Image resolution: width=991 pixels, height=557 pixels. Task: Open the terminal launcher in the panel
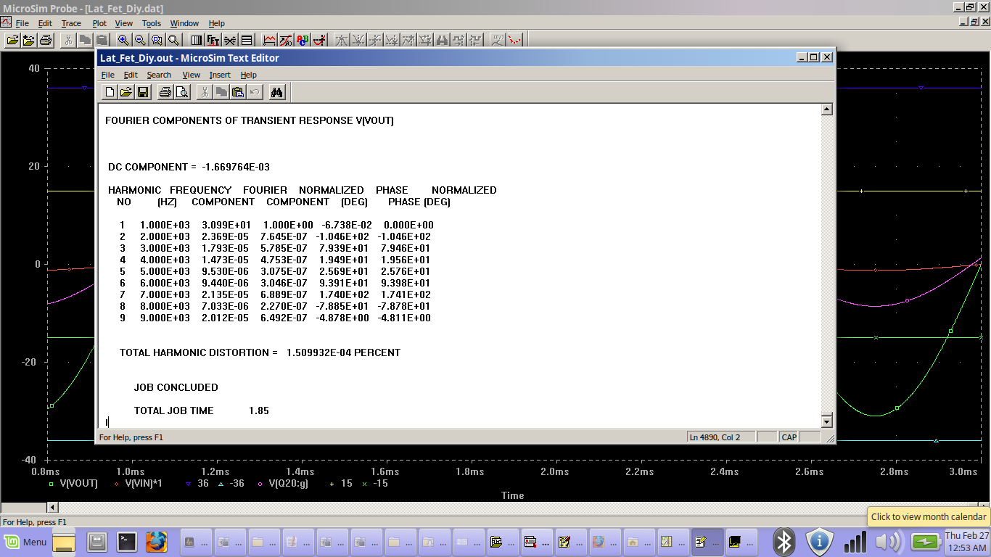click(x=127, y=542)
